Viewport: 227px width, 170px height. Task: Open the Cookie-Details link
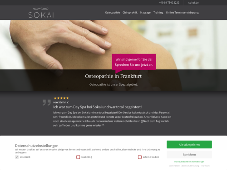click(x=174, y=166)
